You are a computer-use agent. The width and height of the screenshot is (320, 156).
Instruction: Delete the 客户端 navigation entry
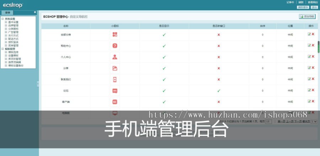point(313,101)
